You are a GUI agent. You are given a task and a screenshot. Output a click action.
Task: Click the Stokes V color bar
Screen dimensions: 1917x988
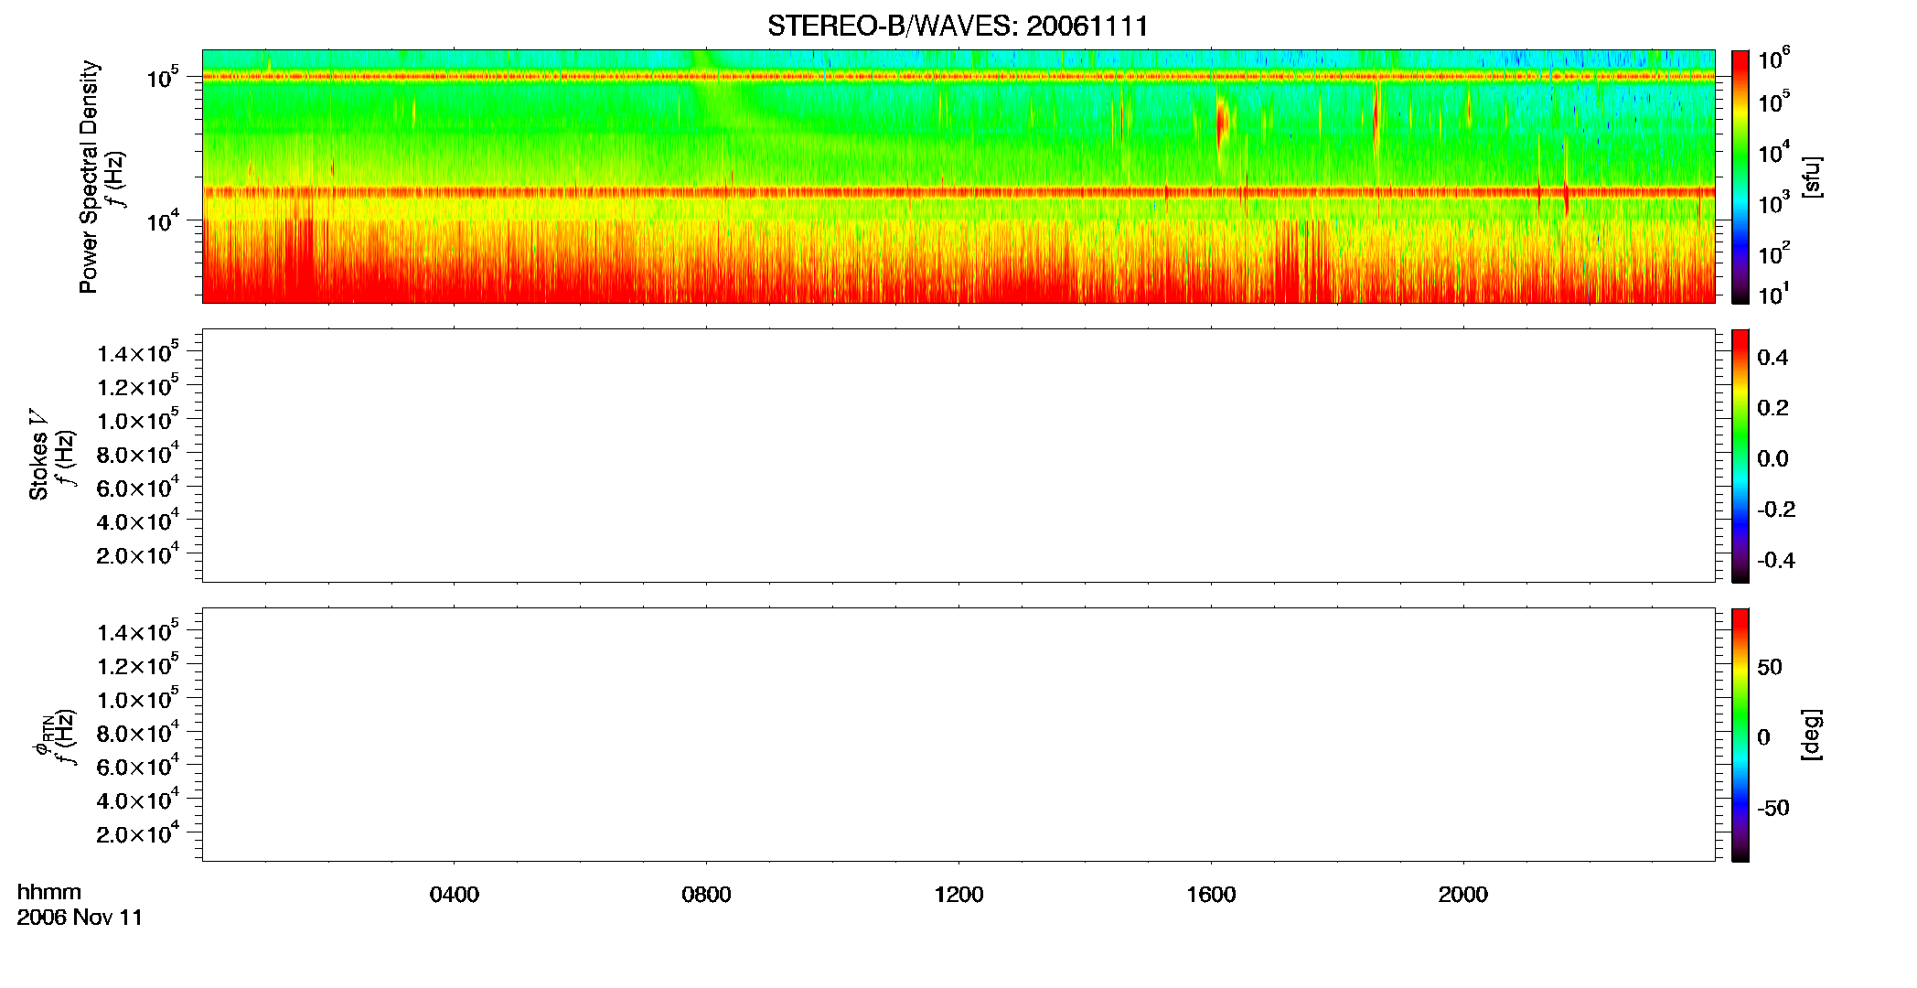(1740, 456)
